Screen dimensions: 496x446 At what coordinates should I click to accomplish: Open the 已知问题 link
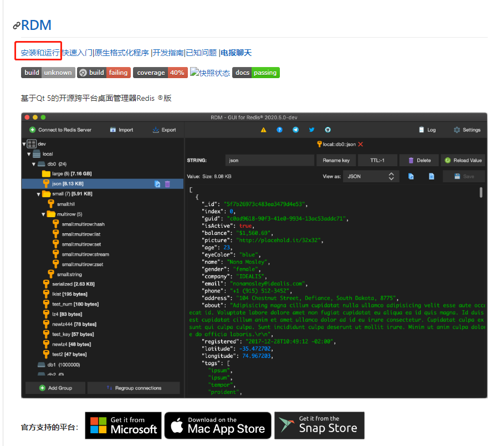coord(201,53)
